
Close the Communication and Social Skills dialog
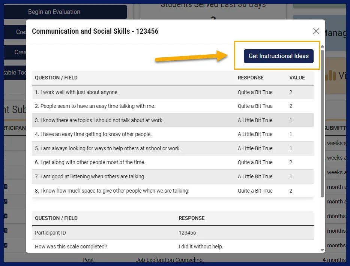coord(316,31)
